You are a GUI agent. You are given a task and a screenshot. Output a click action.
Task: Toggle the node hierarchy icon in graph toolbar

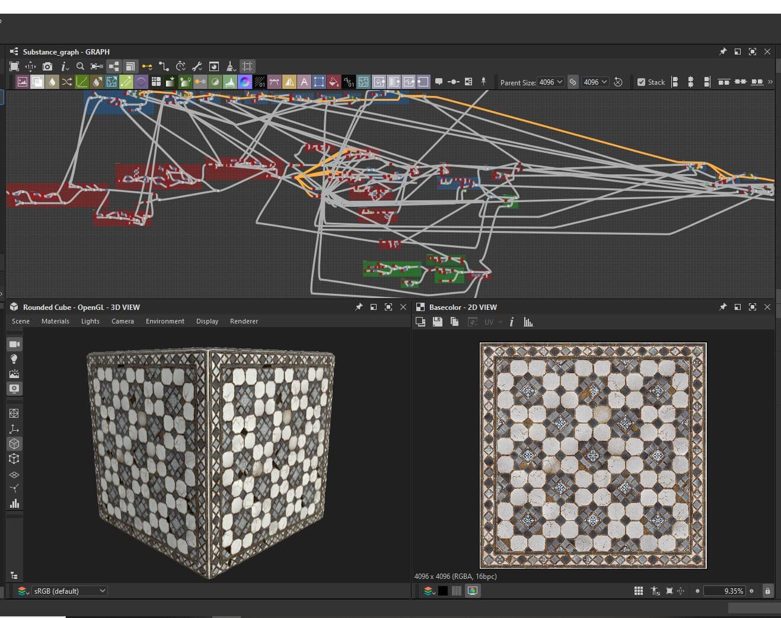(114, 66)
